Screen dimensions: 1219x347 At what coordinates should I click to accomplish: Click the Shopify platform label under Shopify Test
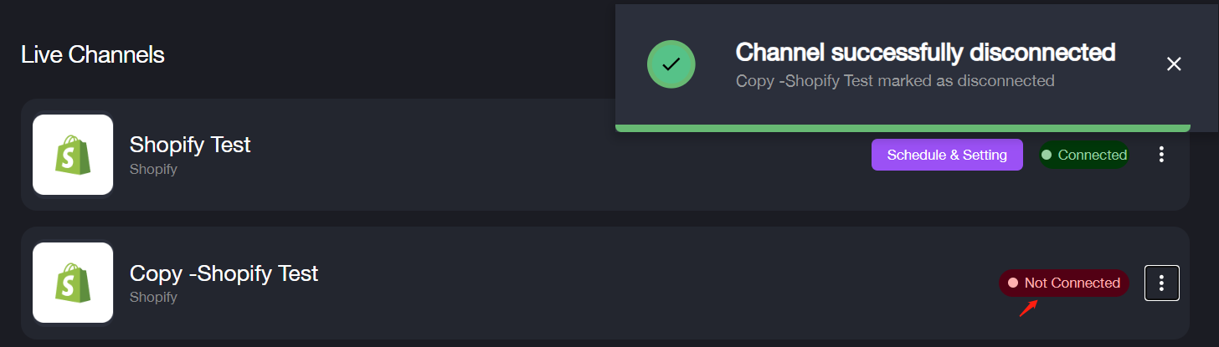click(153, 169)
